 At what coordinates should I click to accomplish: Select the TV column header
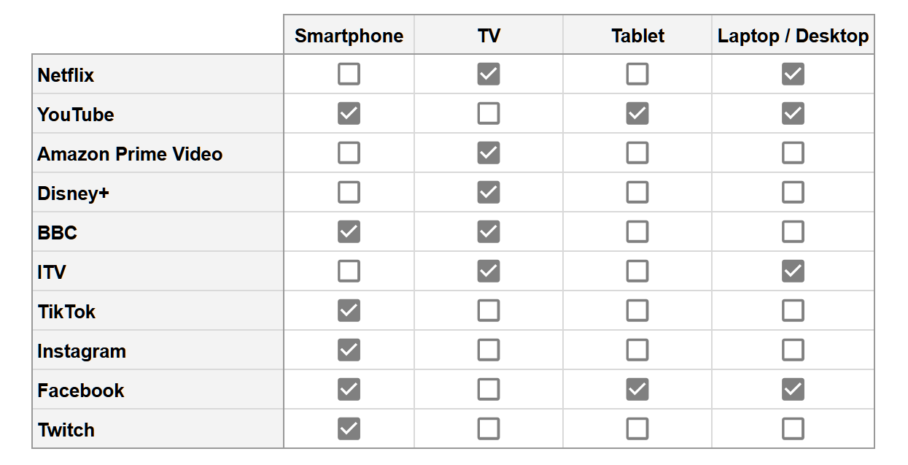[x=489, y=36]
